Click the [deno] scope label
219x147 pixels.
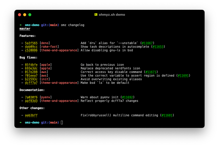[45, 43]
